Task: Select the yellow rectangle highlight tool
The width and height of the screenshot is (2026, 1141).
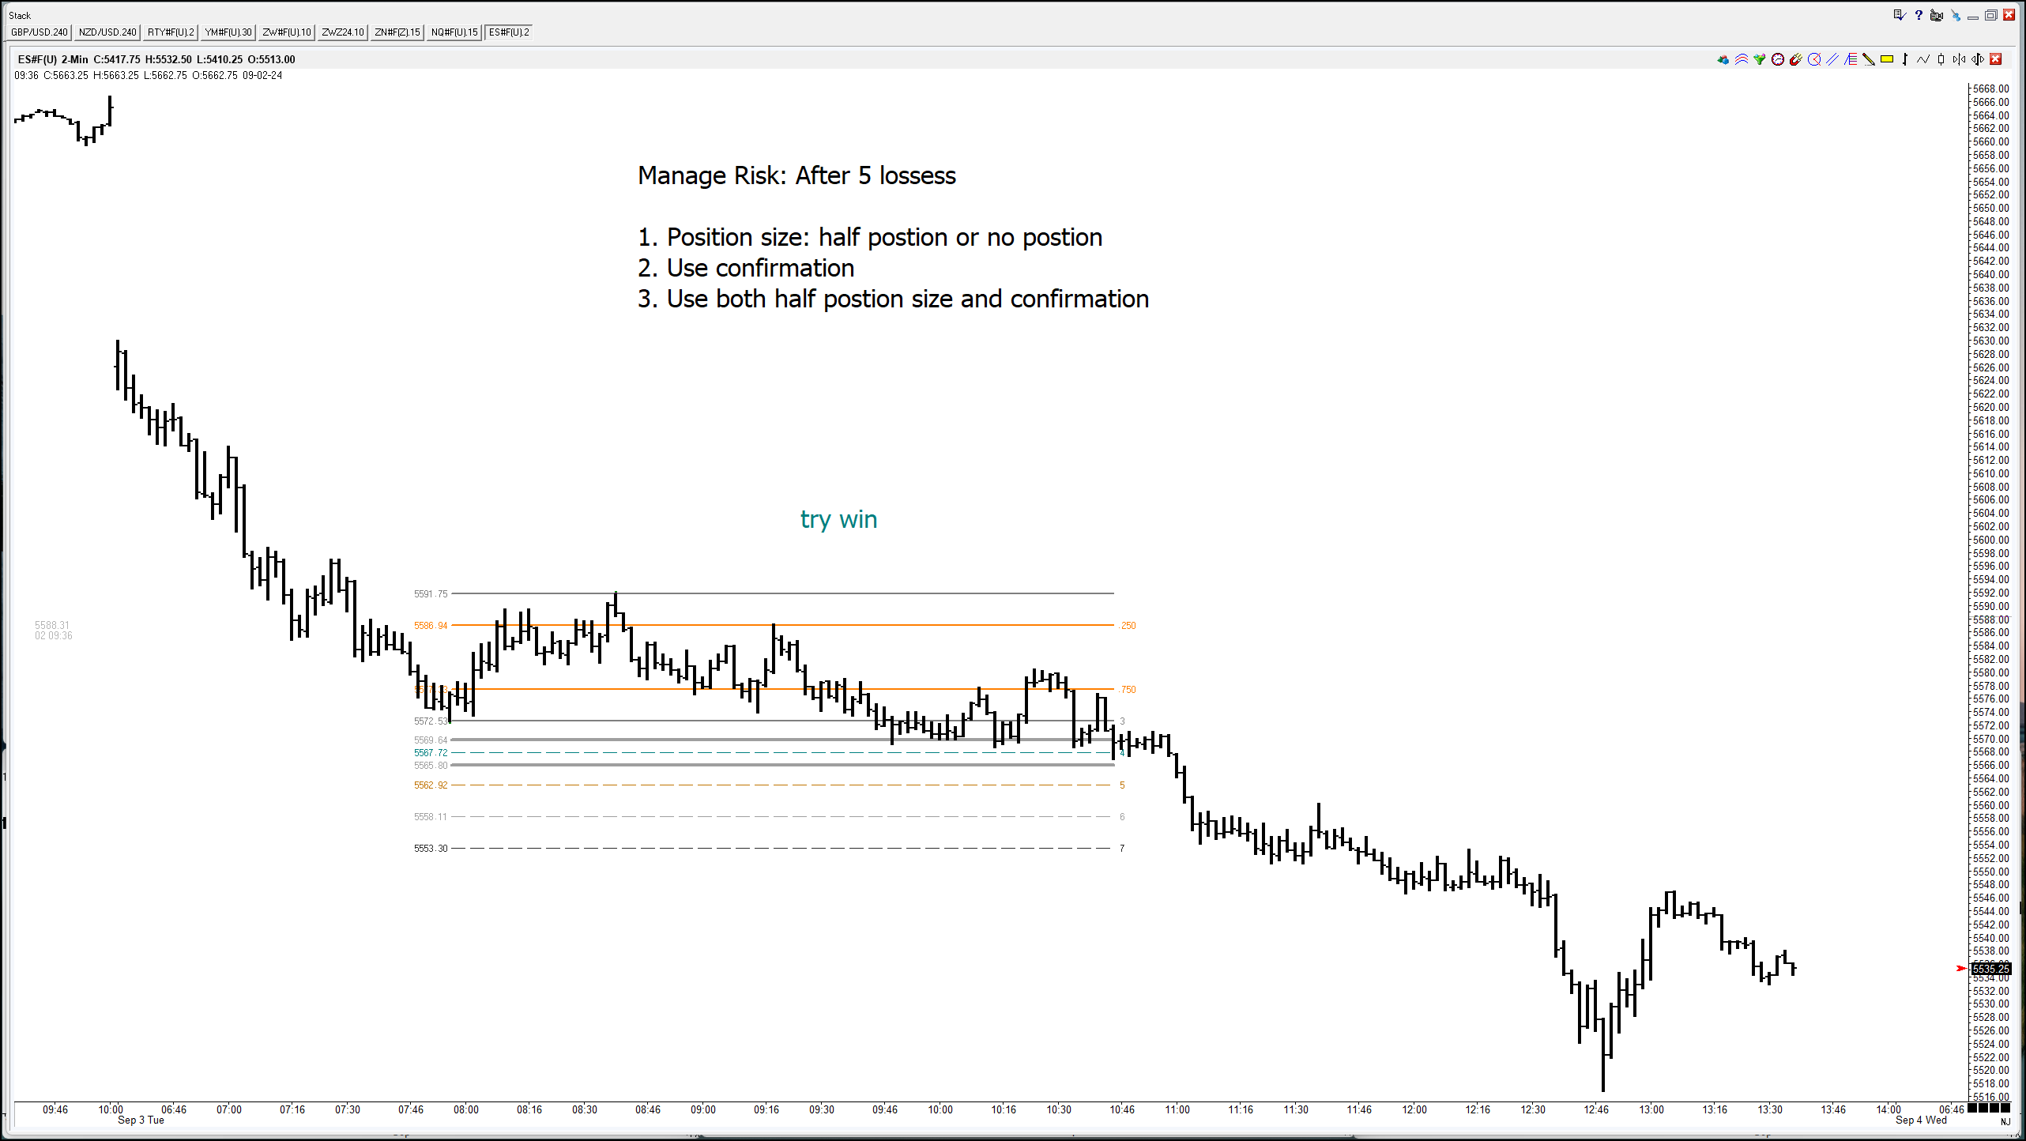Action: coord(1887,59)
